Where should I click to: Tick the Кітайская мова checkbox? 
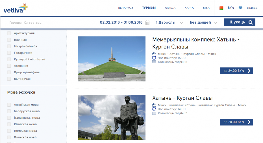(x=9, y=124)
